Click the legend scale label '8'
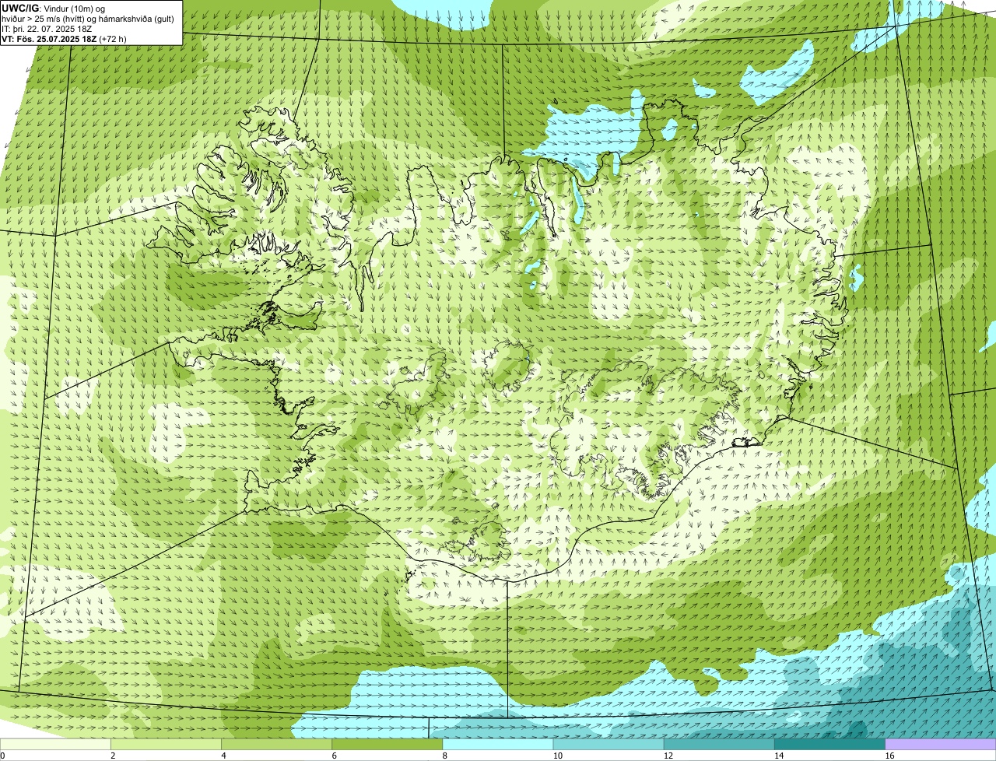Image resolution: width=996 pixels, height=761 pixels. [x=445, y=756]
